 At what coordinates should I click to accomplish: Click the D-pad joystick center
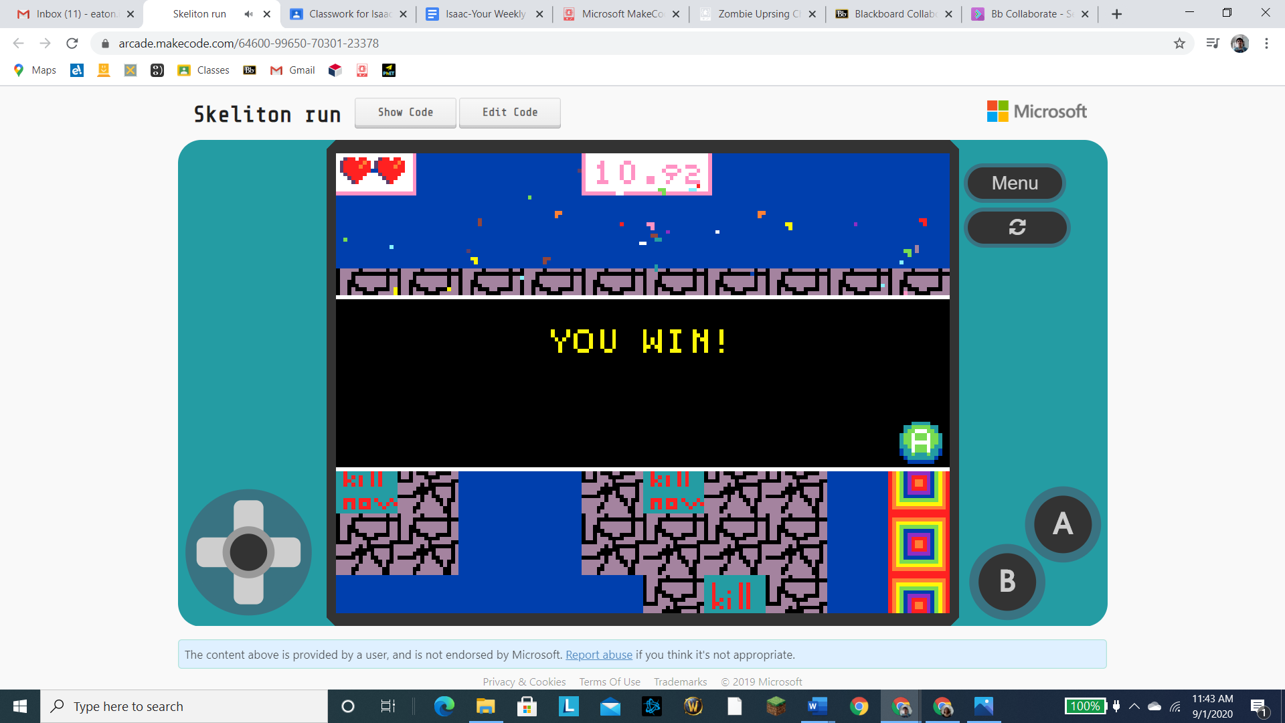click(x=248, y=552)
